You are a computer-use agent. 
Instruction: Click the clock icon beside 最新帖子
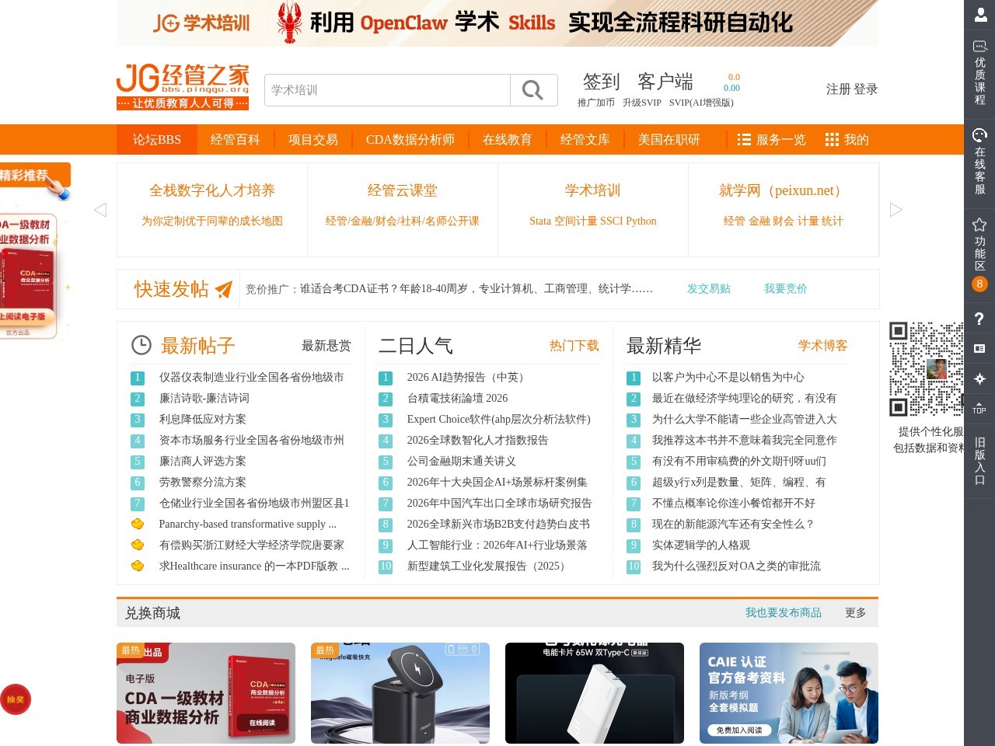(x=141, y=345)
